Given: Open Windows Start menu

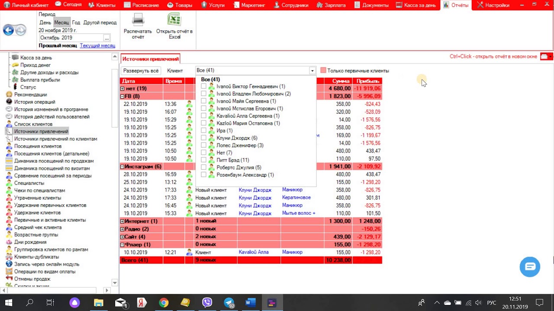Looking at the screenshot, I should [9, 302].
